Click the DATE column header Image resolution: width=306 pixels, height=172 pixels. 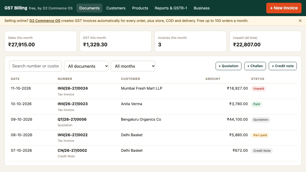coord(15,79)
